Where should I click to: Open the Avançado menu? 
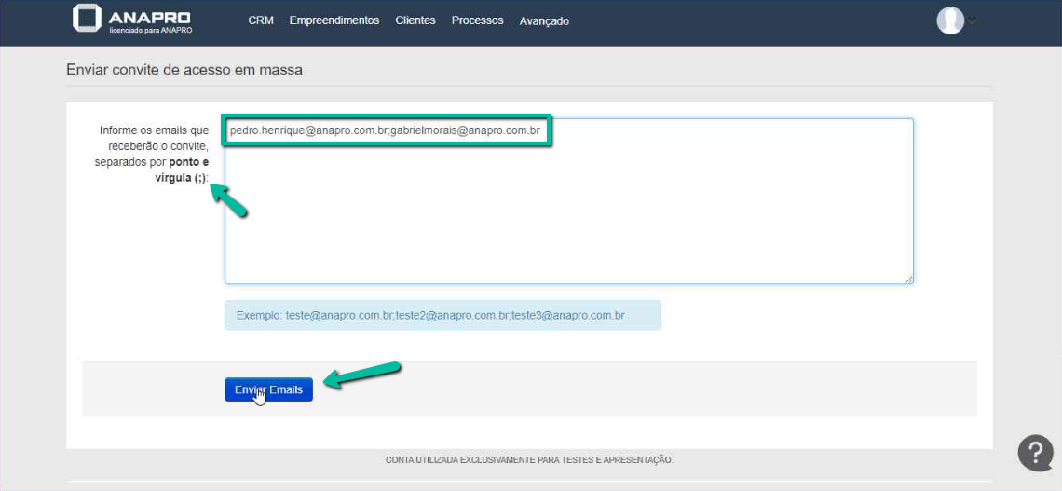tap(544, 20)
